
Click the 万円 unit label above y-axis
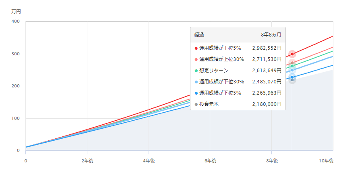(16, 12)
